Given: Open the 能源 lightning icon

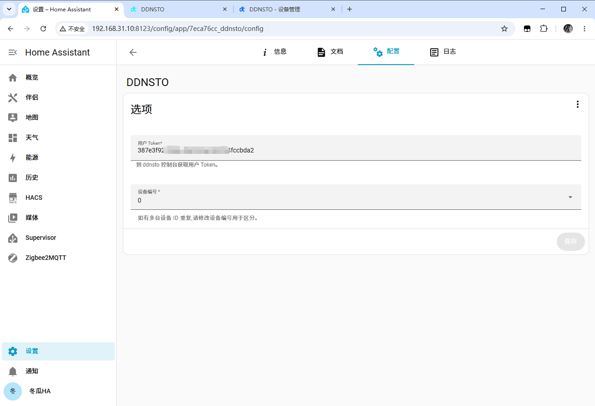Looking at the screenshot, I should [13, 157].
